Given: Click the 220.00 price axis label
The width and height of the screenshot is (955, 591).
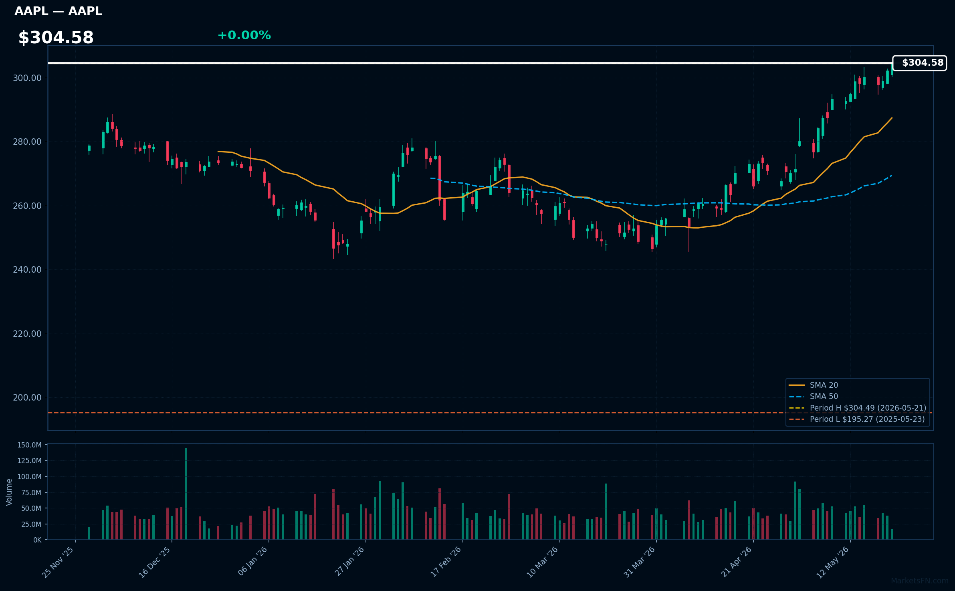Looking at the screenshot, I should (x=27, y=334).
